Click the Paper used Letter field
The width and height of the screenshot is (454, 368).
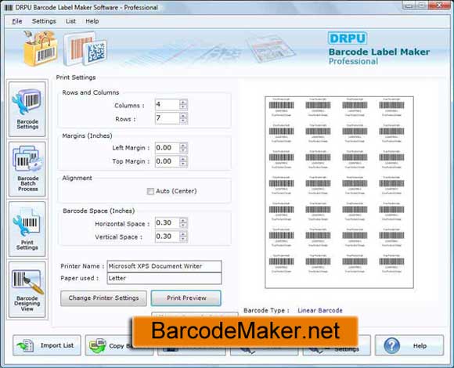164,278
